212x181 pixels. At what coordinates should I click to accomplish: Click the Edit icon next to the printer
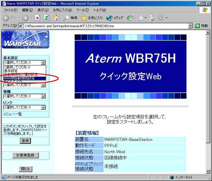click(x=161, y=18)
